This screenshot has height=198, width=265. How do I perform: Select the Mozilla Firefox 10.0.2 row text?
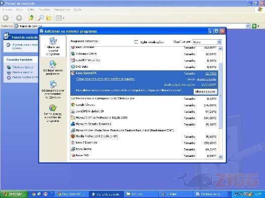pyautogui.click(x=97, y=136)
